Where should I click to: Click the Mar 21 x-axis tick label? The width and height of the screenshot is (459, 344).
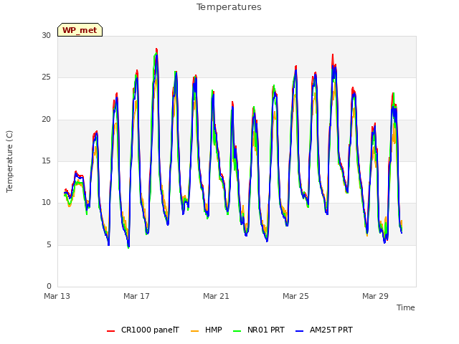tap(216, 296)
